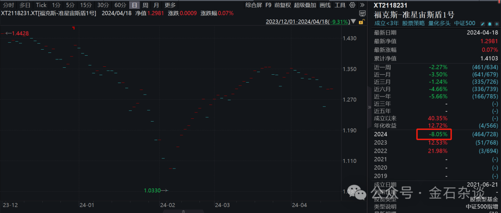The width and height of the screenshot is (501, 213).
Task: Click the 近三月 ranking (335/726)
Action: coord(485,82)
